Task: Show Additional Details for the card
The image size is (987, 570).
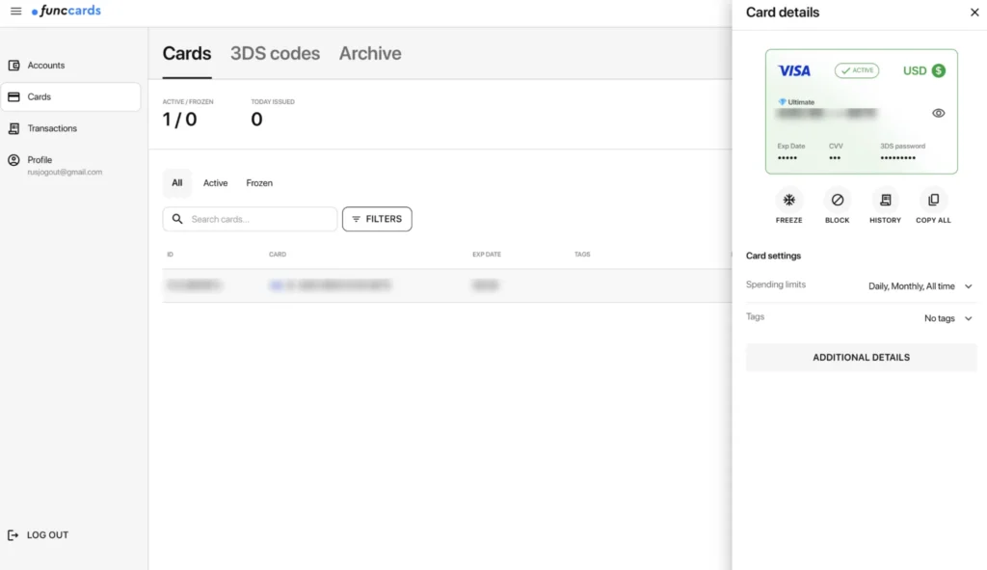Action: (861, 357)
